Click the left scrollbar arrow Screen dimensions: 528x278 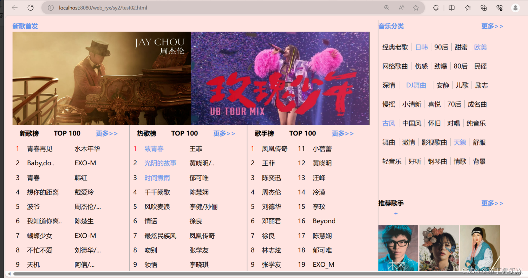pyautogui.click(x=9, y=274)
